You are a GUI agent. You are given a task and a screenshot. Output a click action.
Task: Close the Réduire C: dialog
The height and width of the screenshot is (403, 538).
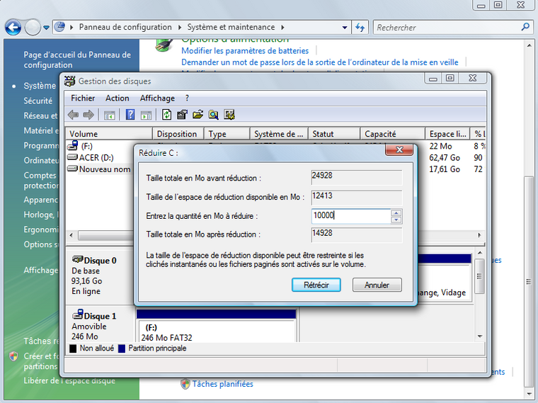click(399, 149)
